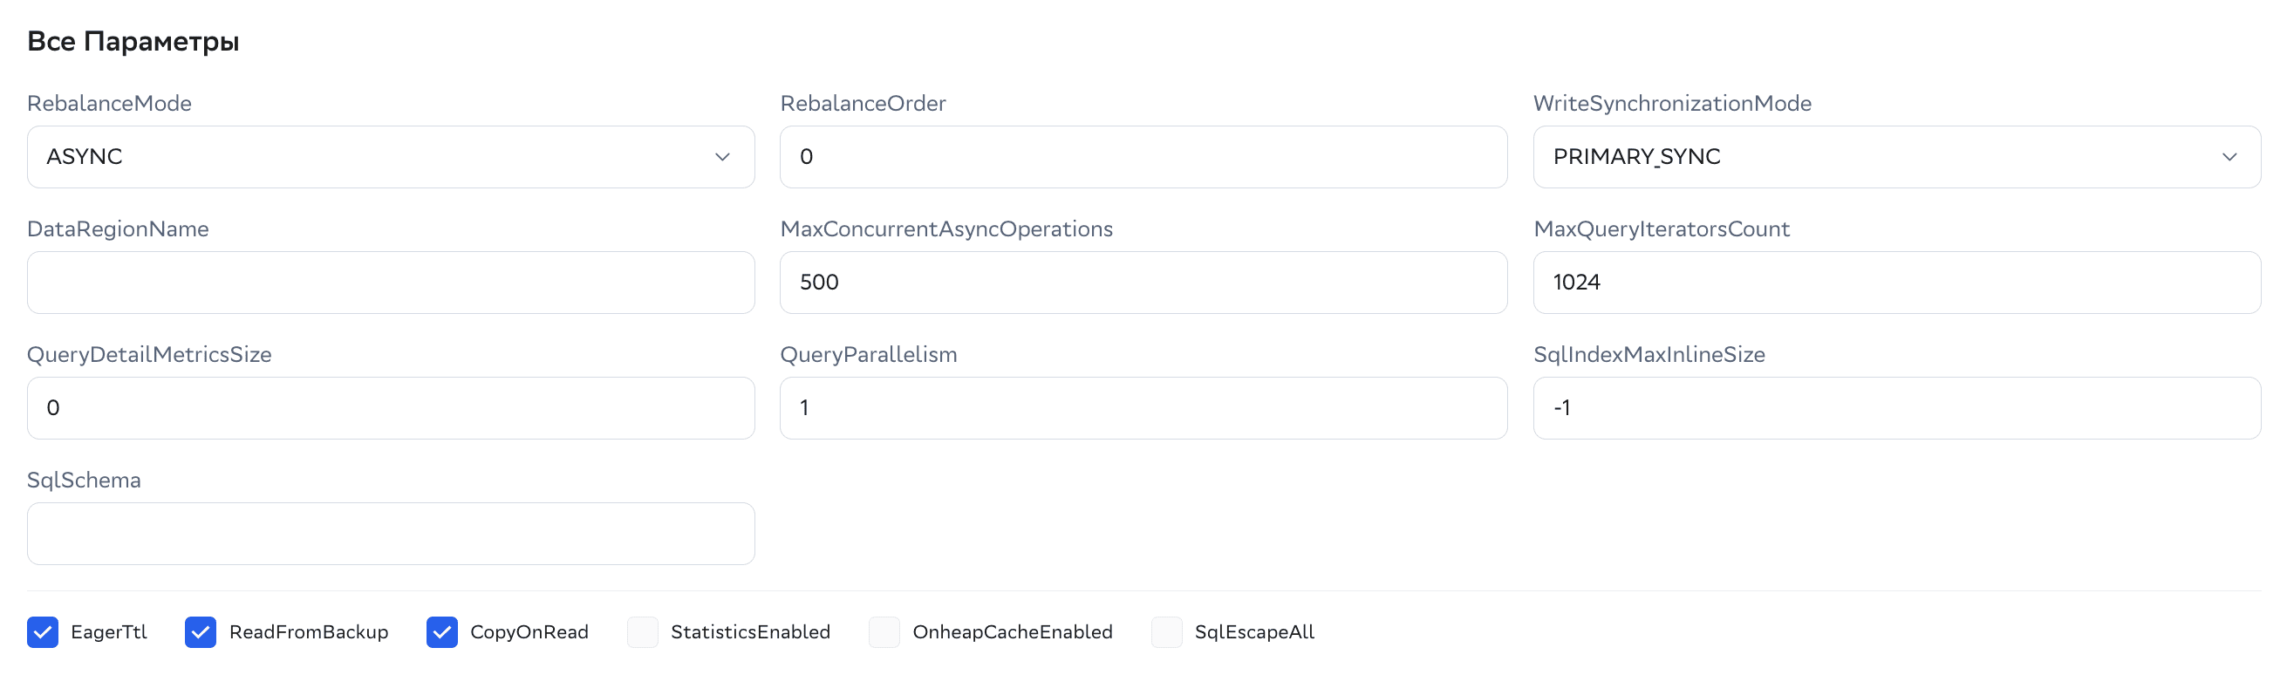Image resolution: width=2280 pixels, height=675 pixels.
Task: Disable the ReadFromBackup checkbox
Action: 201,632
